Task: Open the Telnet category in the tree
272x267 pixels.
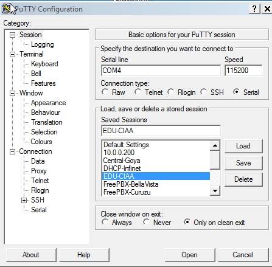Action: pyautogui.click(x=40, y=181)
